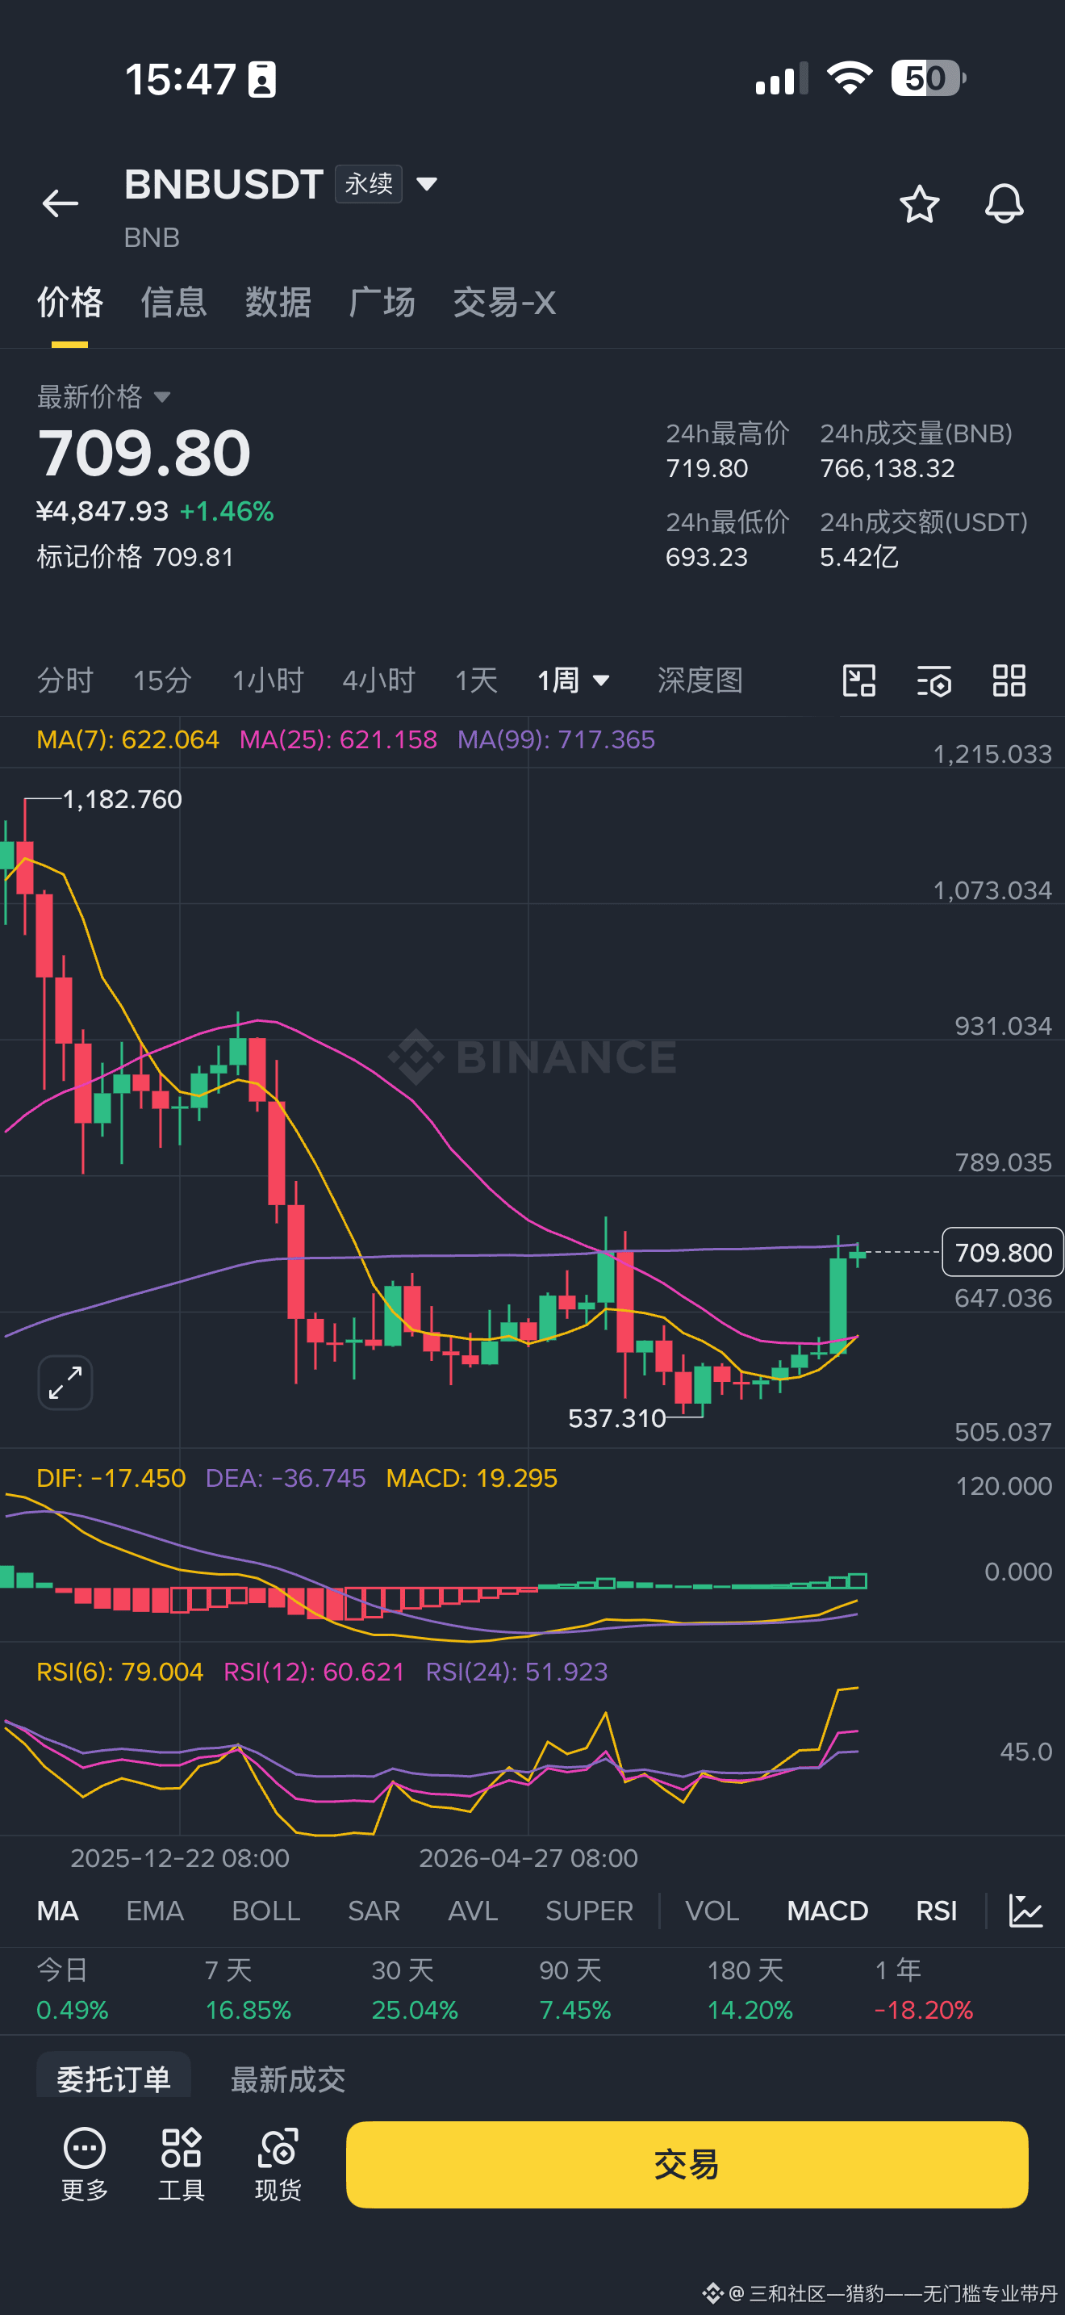This screenshot has height=2315, width=1065.
Task: Toggle the AVL indicator
Action: click(x=474, y=1911)
